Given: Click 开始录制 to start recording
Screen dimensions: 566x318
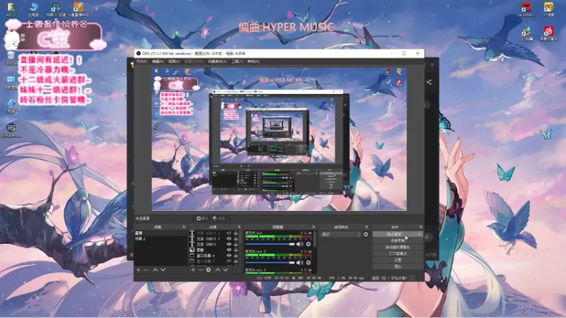Looking at the screenshot, I should point(398,240).
